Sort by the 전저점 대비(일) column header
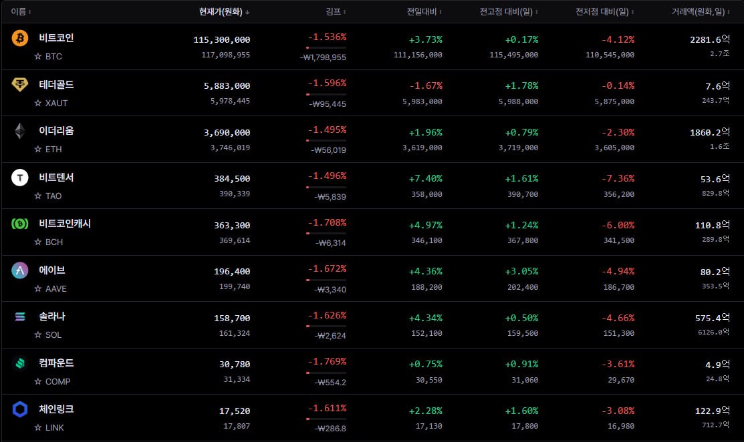This screenshot has height=442, width=744. tap(604, 11)
